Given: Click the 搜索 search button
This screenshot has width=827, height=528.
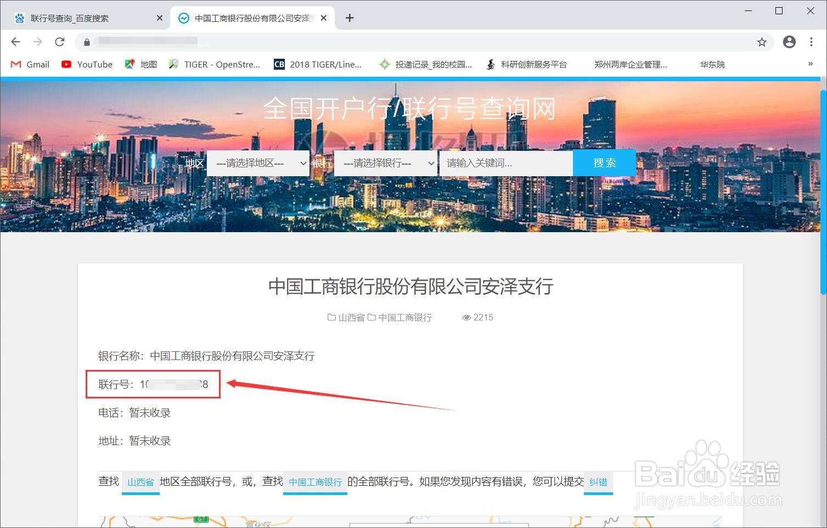Looking at the screenshot, I should click(604, 162).
